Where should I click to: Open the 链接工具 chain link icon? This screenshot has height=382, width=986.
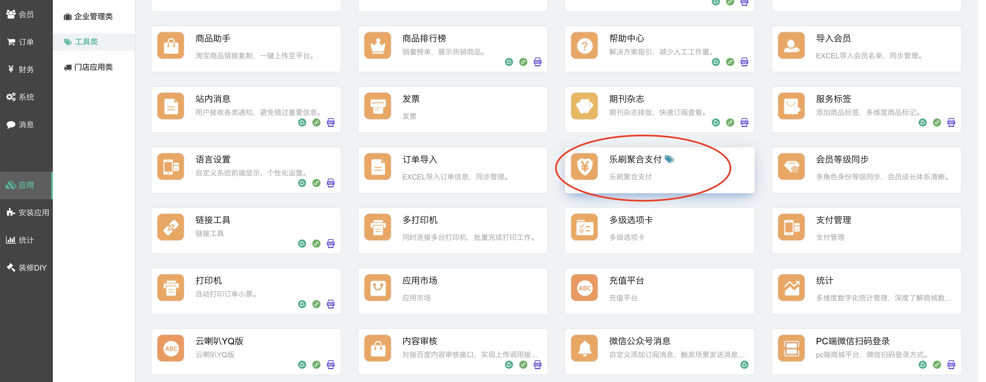pos(171,227)
